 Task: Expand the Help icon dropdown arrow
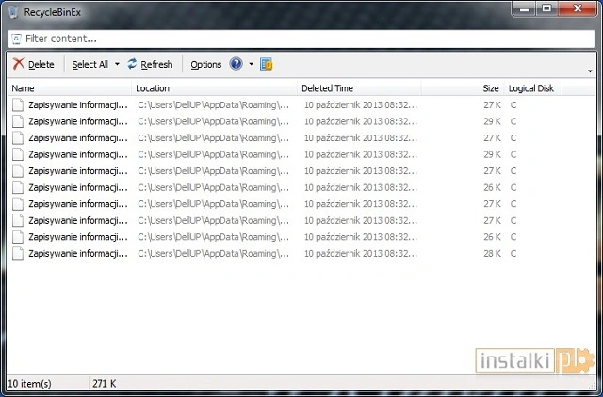(251, 65)
